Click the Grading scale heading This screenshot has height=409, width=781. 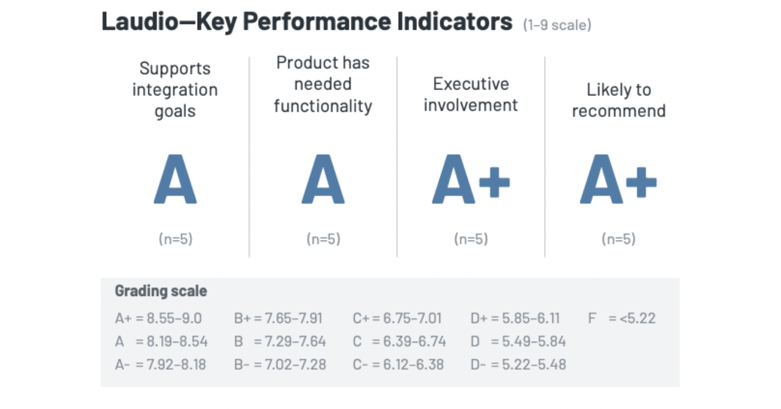point(161,291)
